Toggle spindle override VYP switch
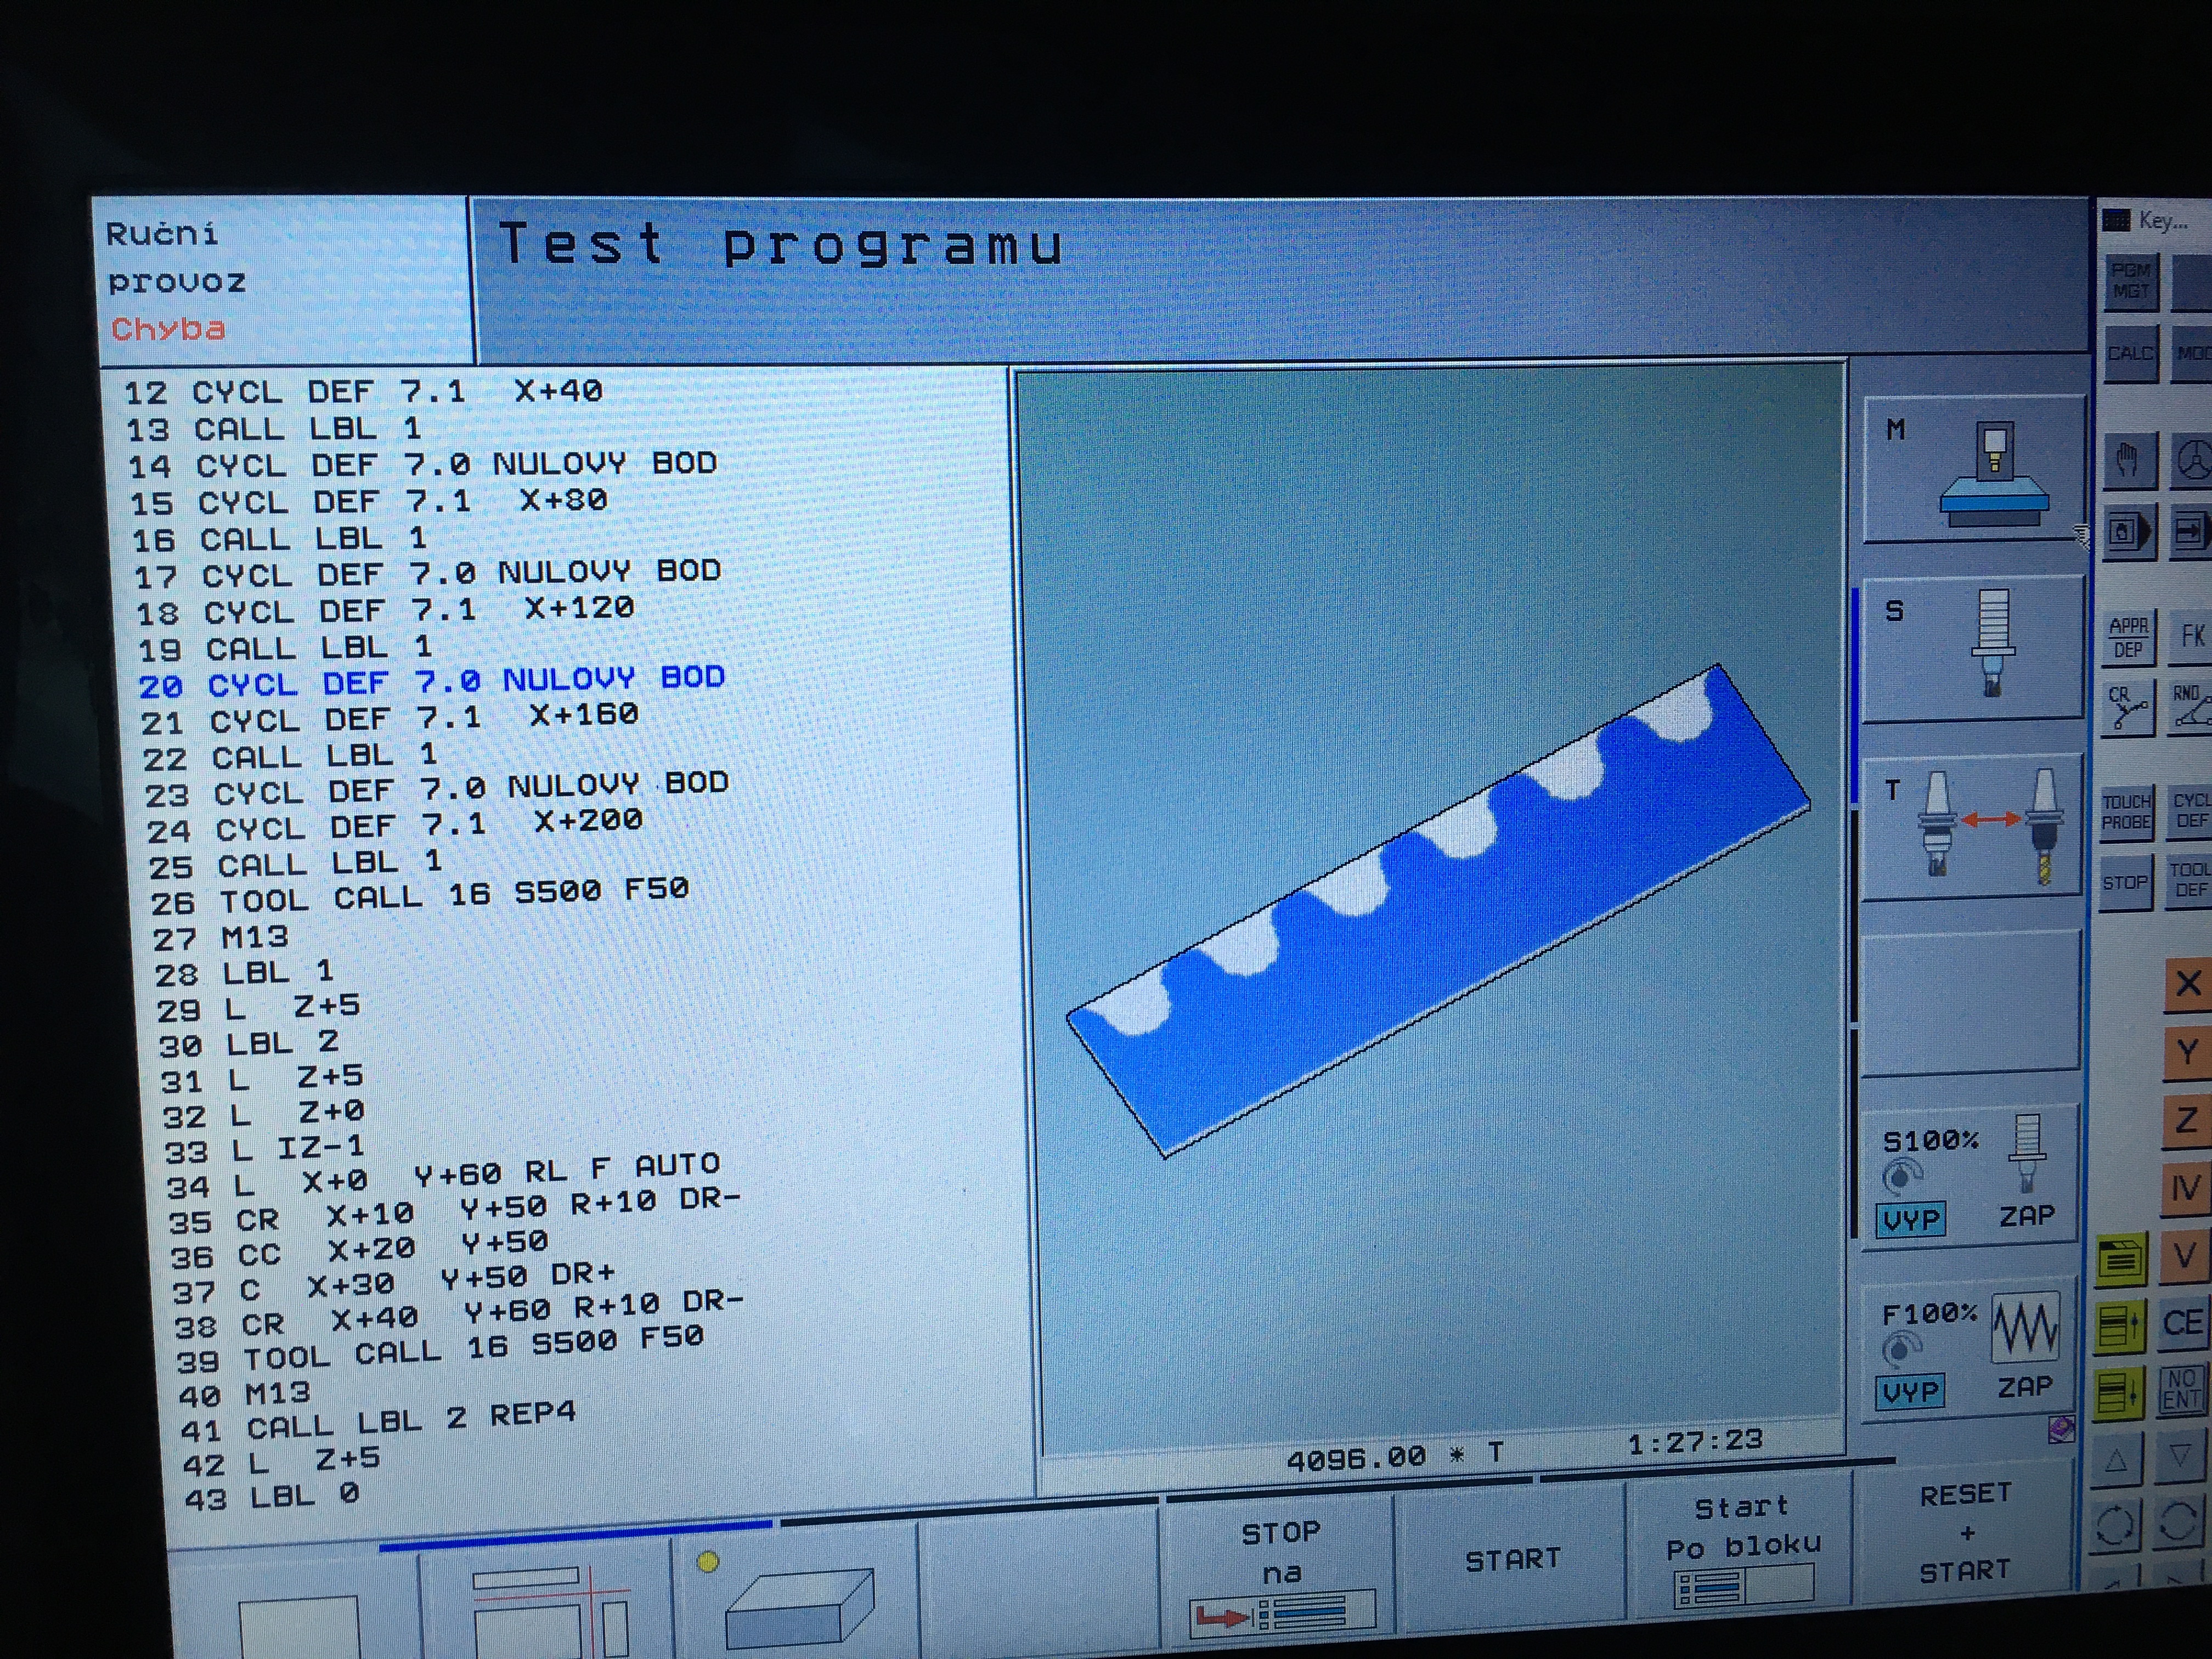This screenshot has width=2212, height=1659. [1910, 1219]
